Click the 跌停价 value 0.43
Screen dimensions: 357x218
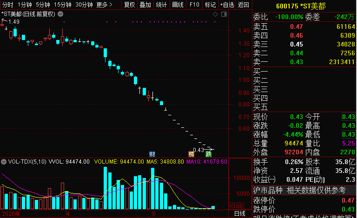(x=348, y=209)
